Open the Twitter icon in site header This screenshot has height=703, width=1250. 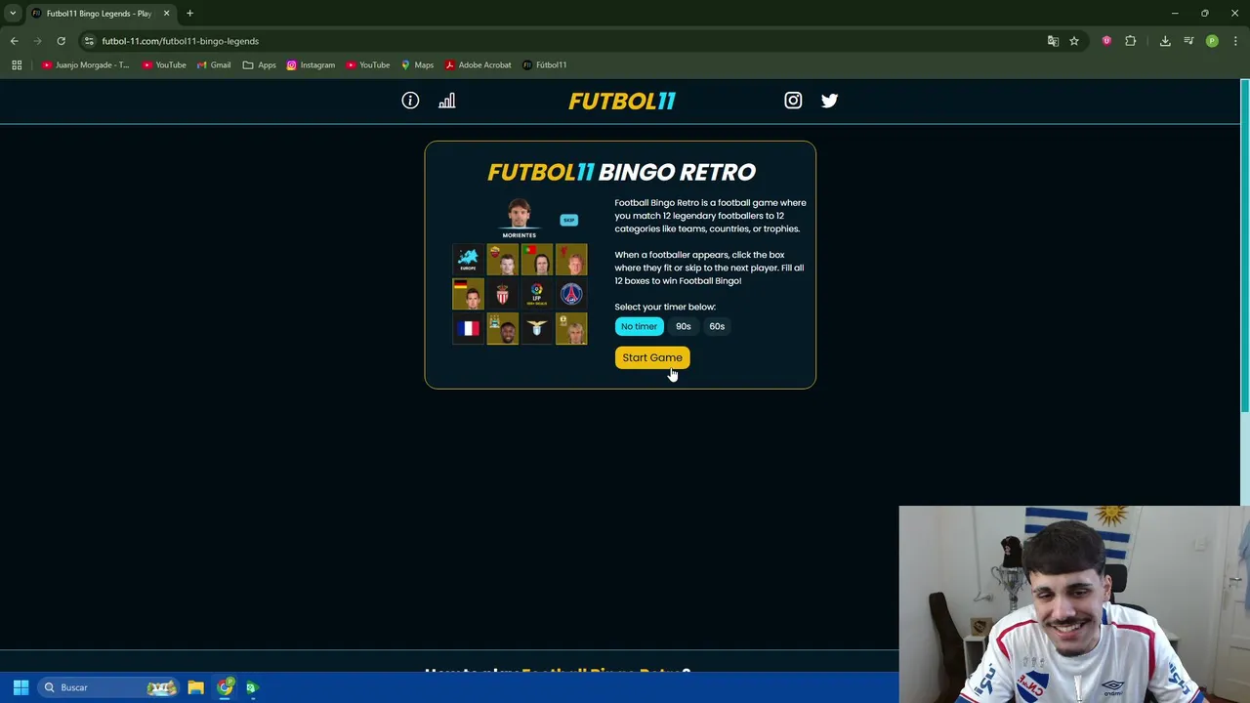tap(829, 101)
